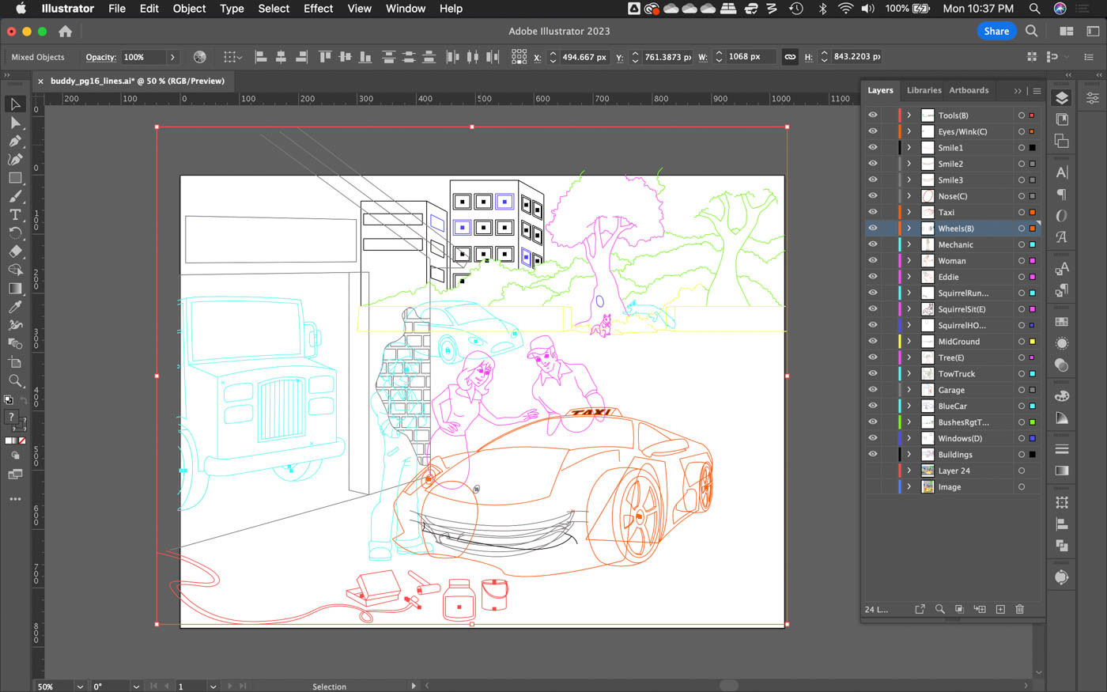Select the Zoom tool
The image size is (1107, 692).
click(15, 380)
